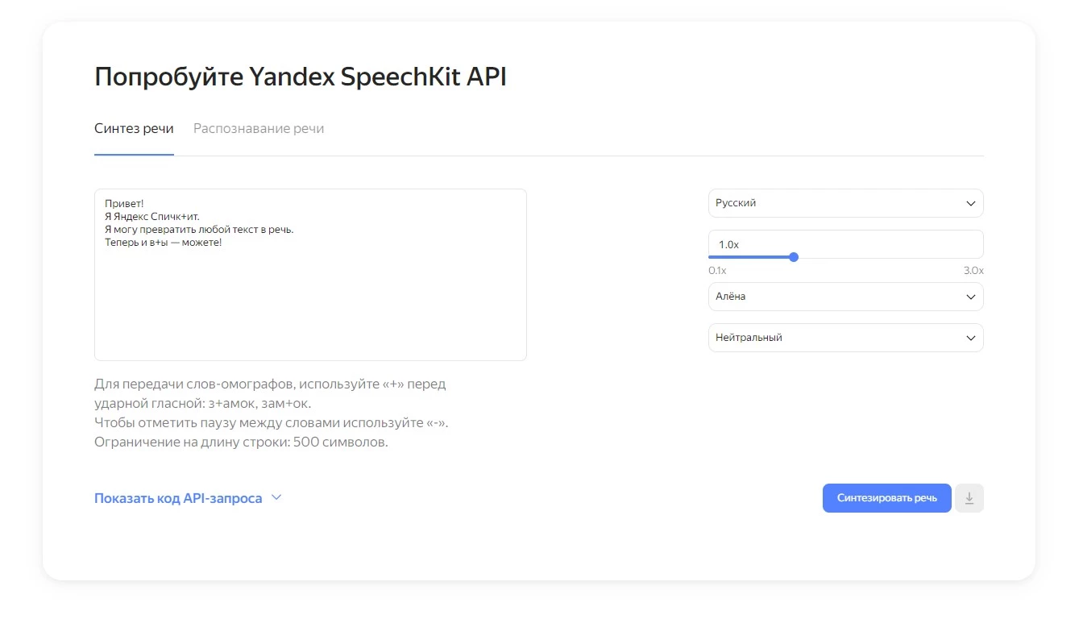Click the download audio icon button

(x=969, y=498)
